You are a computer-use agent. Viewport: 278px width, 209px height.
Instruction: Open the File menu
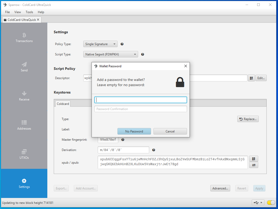point(7,12)
